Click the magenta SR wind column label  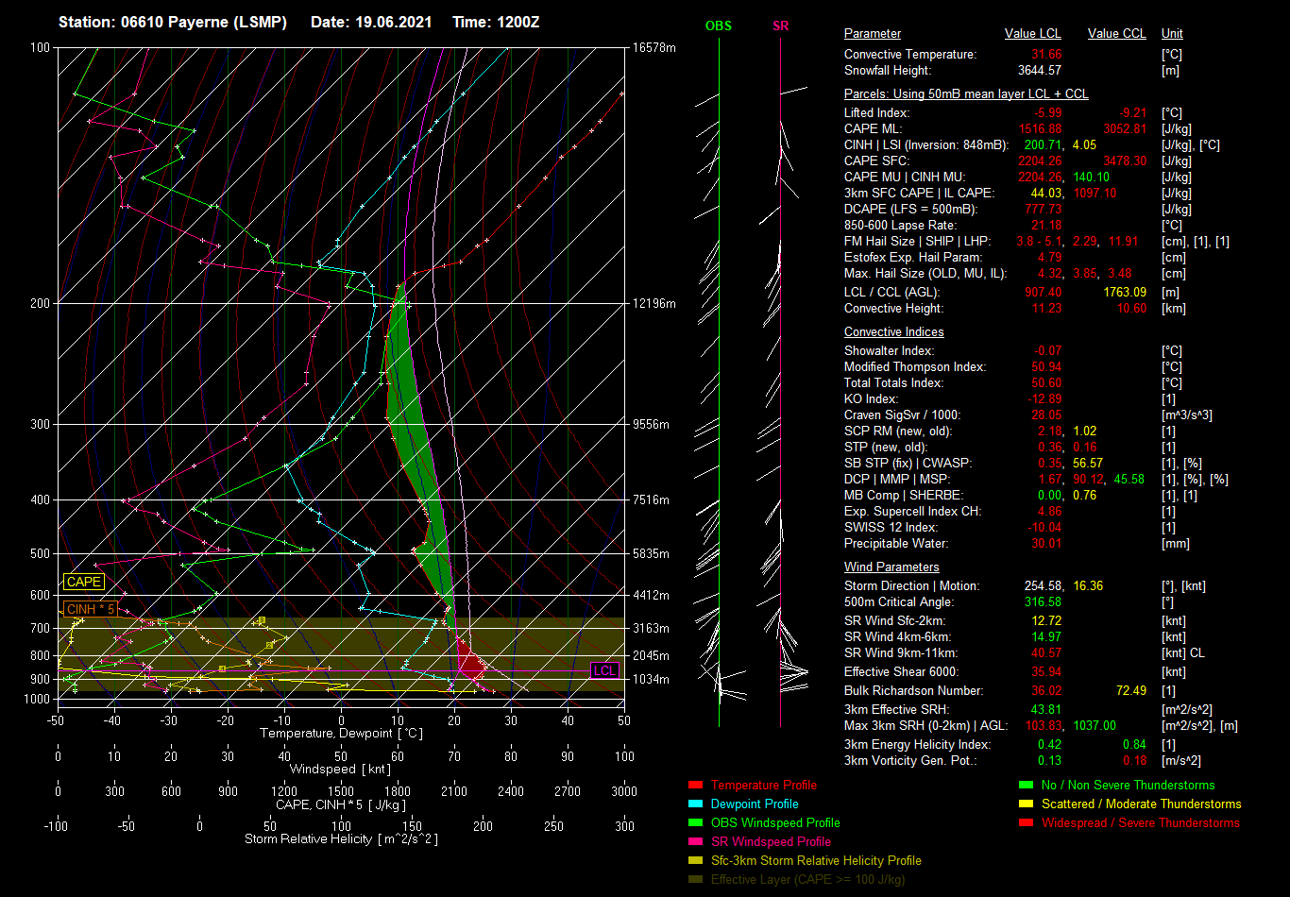[x=780, y=26]
